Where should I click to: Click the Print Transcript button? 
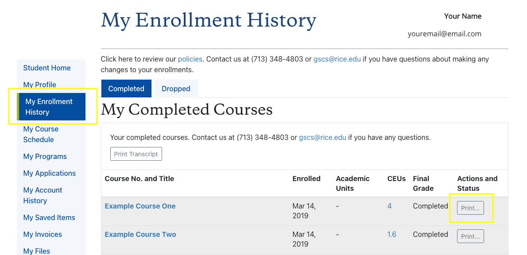(136, 154)
